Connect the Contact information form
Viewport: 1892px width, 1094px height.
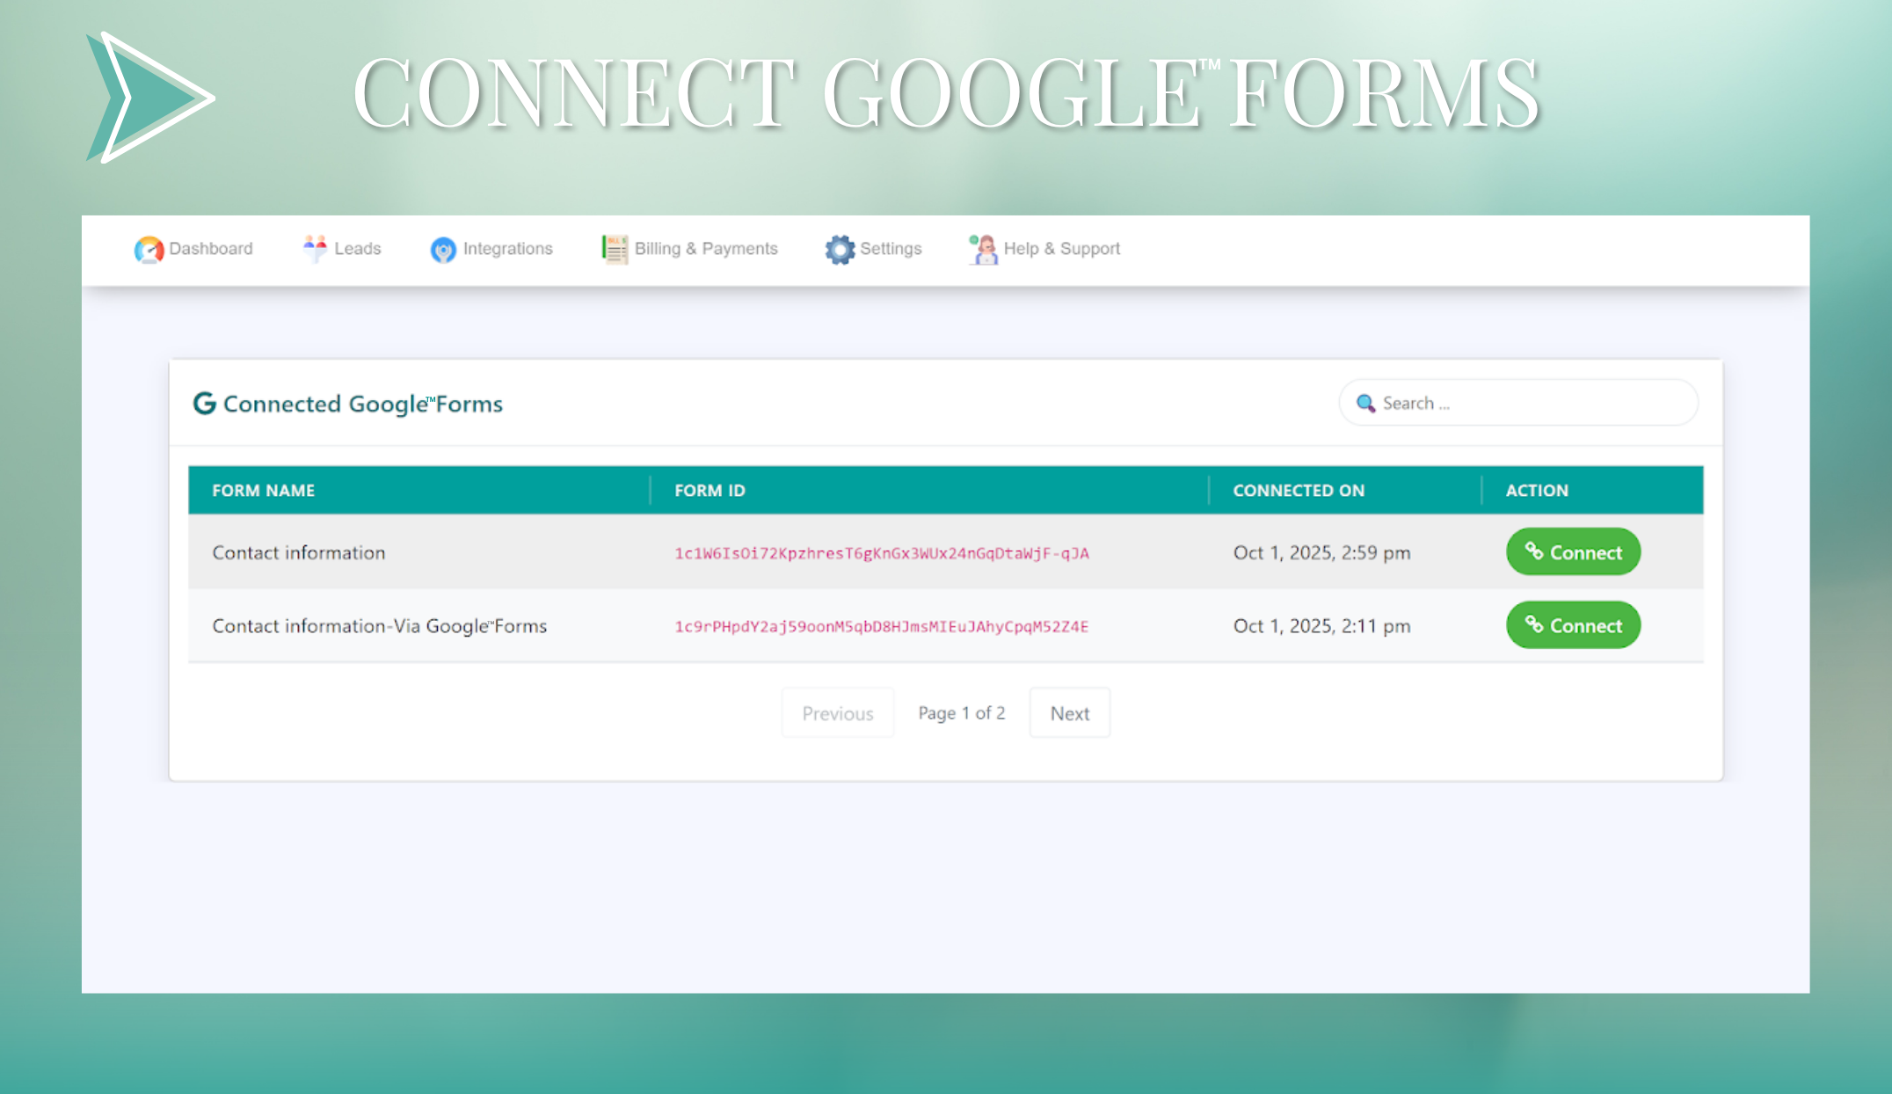pos(1573,552)
